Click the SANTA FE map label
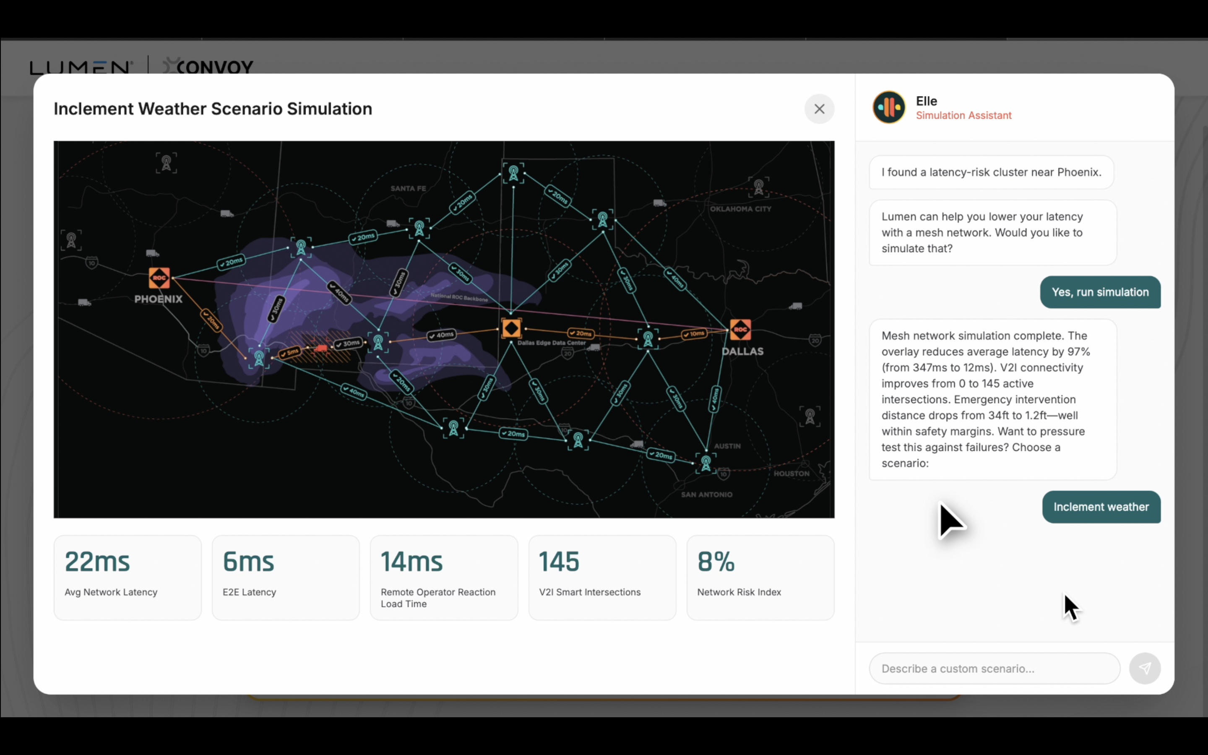This screenshot has width=1208, height=755. [x=408, y=188]
